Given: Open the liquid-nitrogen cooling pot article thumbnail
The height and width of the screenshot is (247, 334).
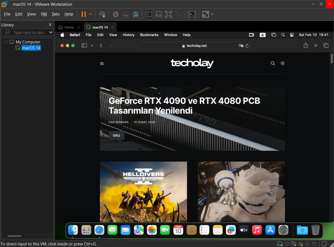Looking at the screenshot, I should pyautogui.click(x=241, y=192).
